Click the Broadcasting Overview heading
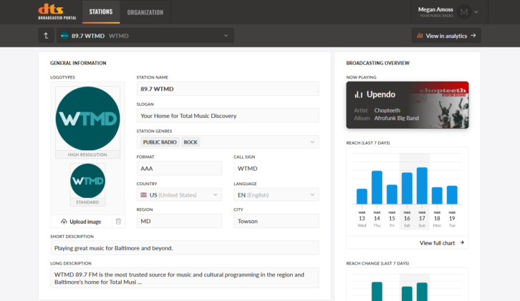520x301 pixels. 377,63
